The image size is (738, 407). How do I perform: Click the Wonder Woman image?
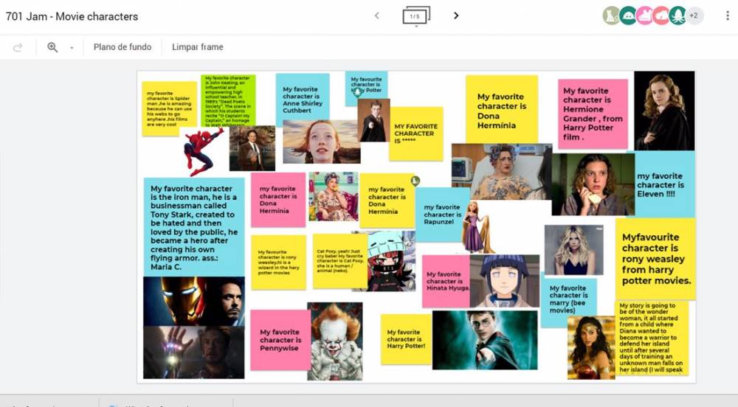pos(590,347)
